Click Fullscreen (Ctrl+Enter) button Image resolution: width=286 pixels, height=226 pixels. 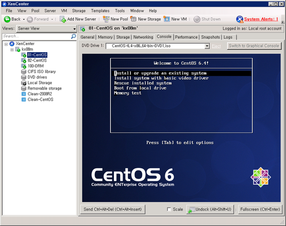point(260,209)
